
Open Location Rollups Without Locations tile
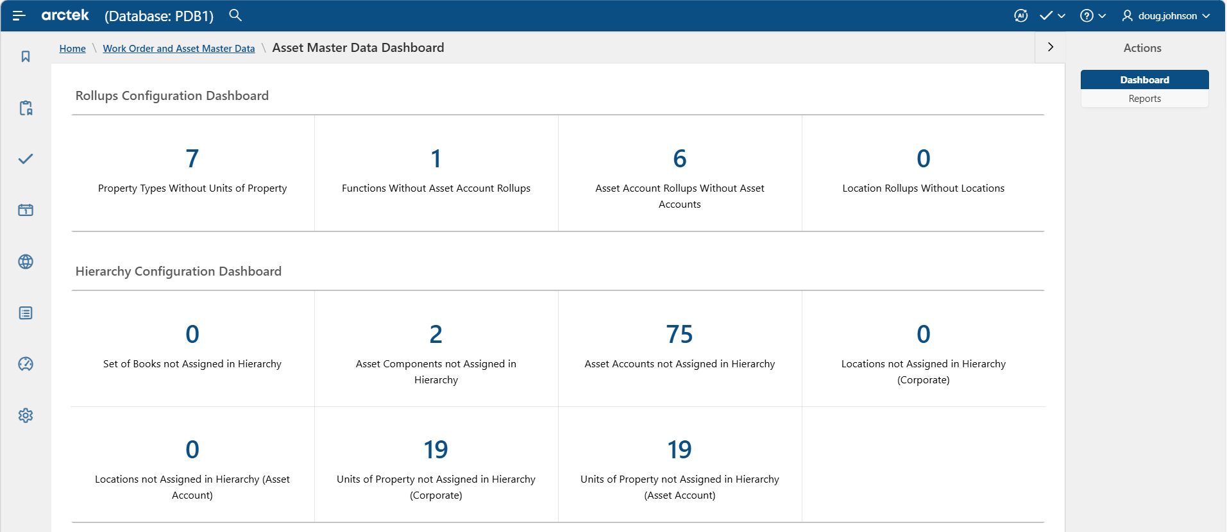(x=924, y=173)
